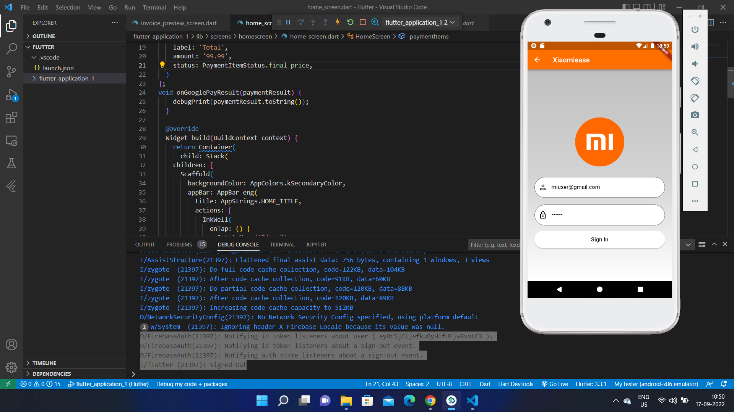734x412 pixels.
Task: Open Source Control view
Action: tap(11, 71)
